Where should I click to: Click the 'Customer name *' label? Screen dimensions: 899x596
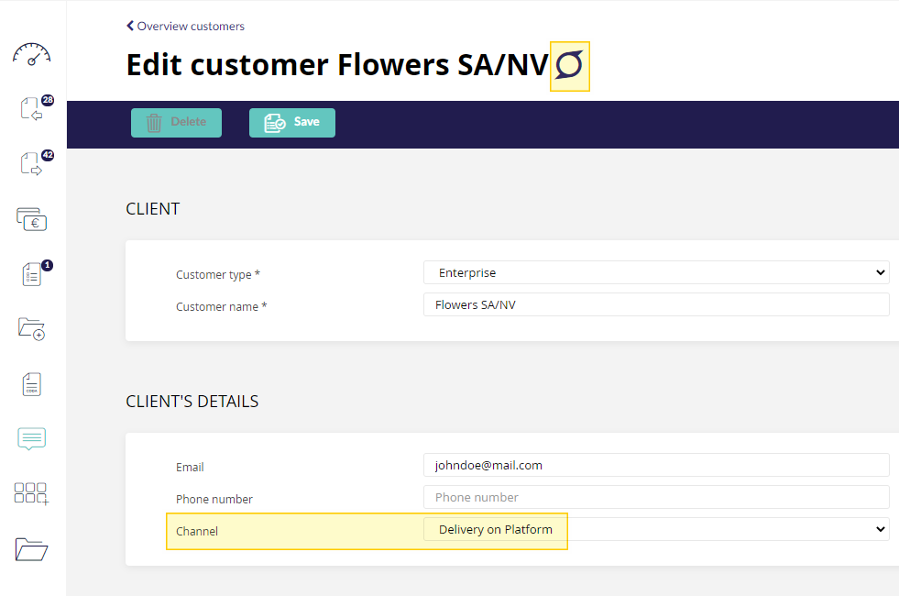coord(221,306)
